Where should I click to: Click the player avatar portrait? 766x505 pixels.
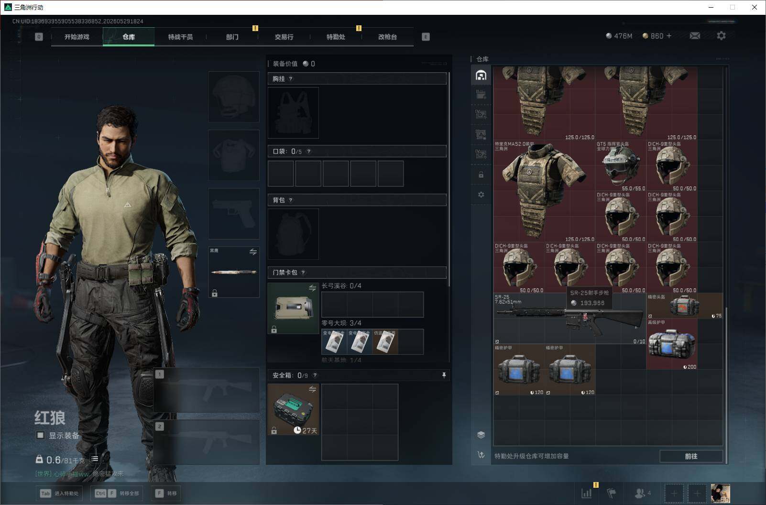(x=720, y=493)
